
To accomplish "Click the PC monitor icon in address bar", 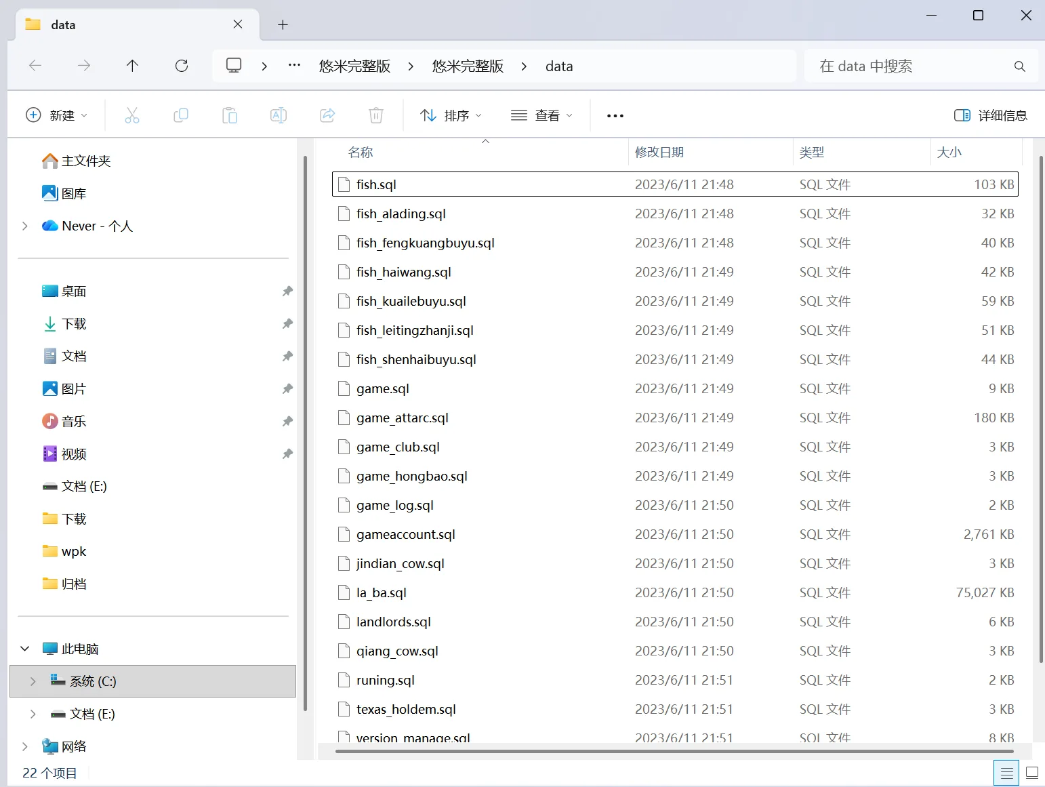I will click(234, 66).
